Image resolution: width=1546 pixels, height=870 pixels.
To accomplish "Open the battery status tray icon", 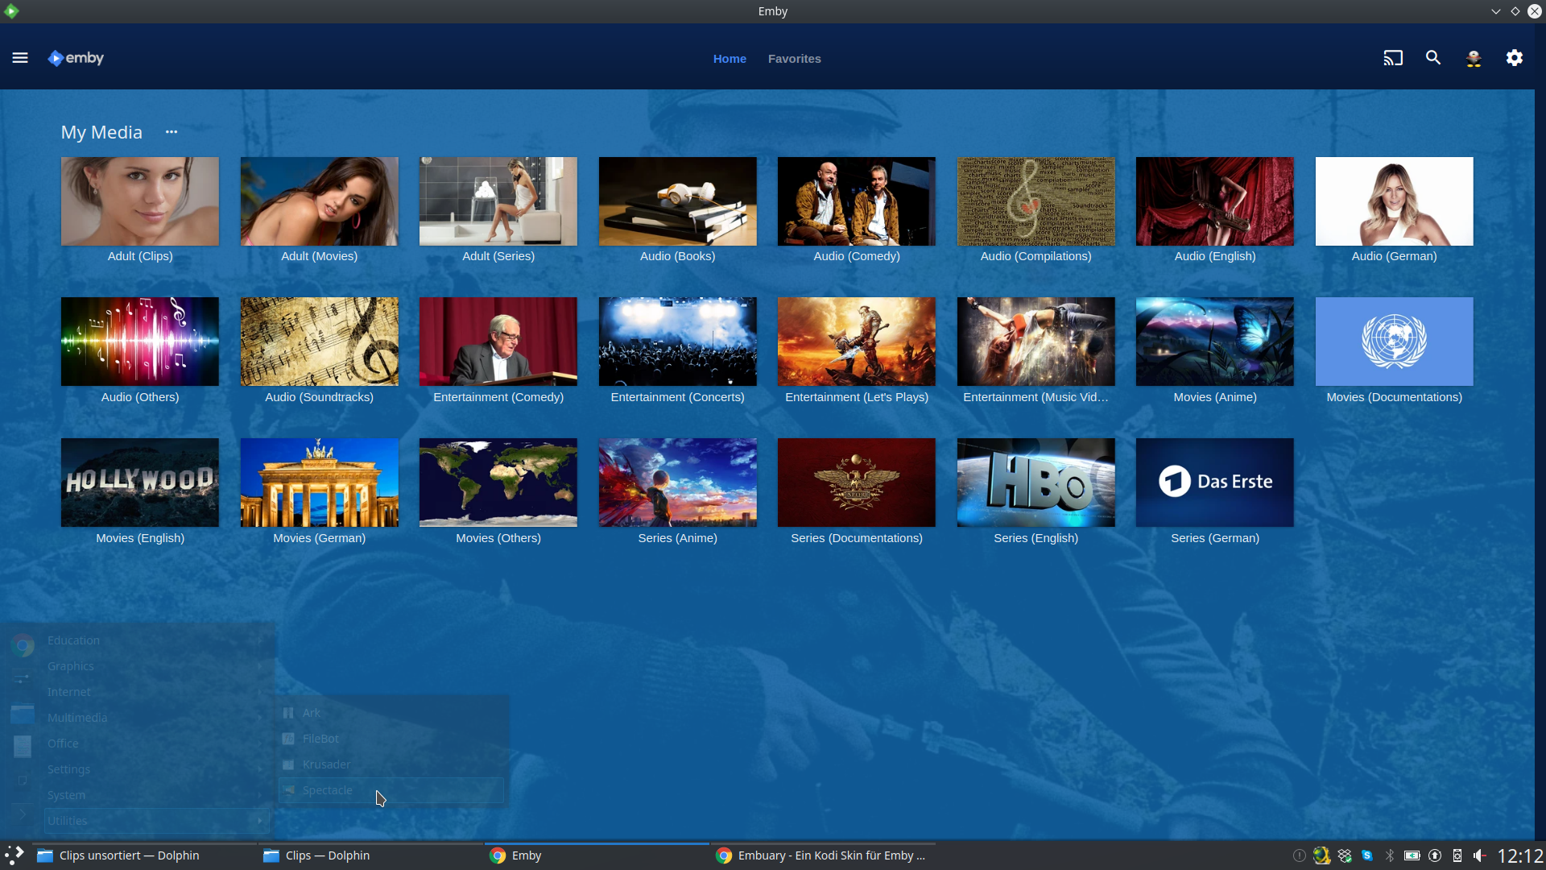I will click(x=1412, y=855).
